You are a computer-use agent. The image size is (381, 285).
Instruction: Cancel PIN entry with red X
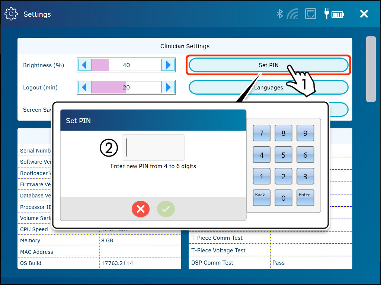140,209
